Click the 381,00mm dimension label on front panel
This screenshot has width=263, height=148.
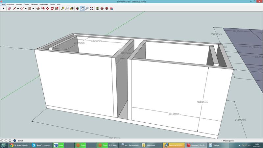(174, 114)
